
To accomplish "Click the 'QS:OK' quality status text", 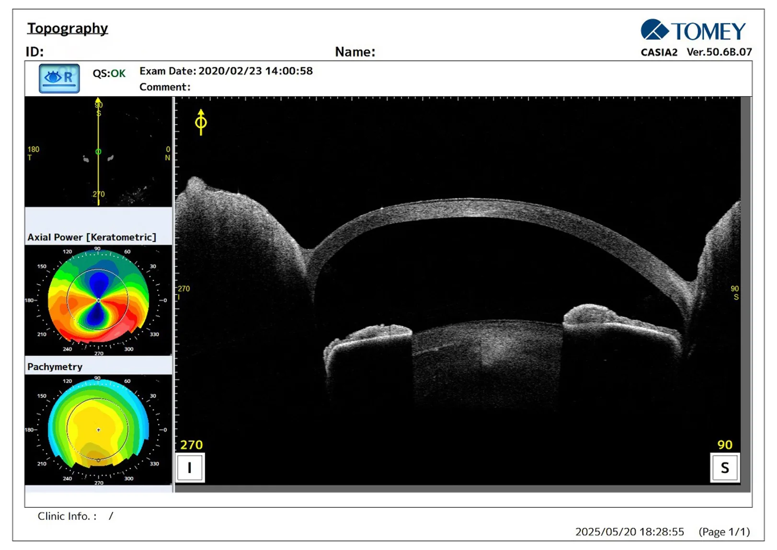I will click(109, 73).
